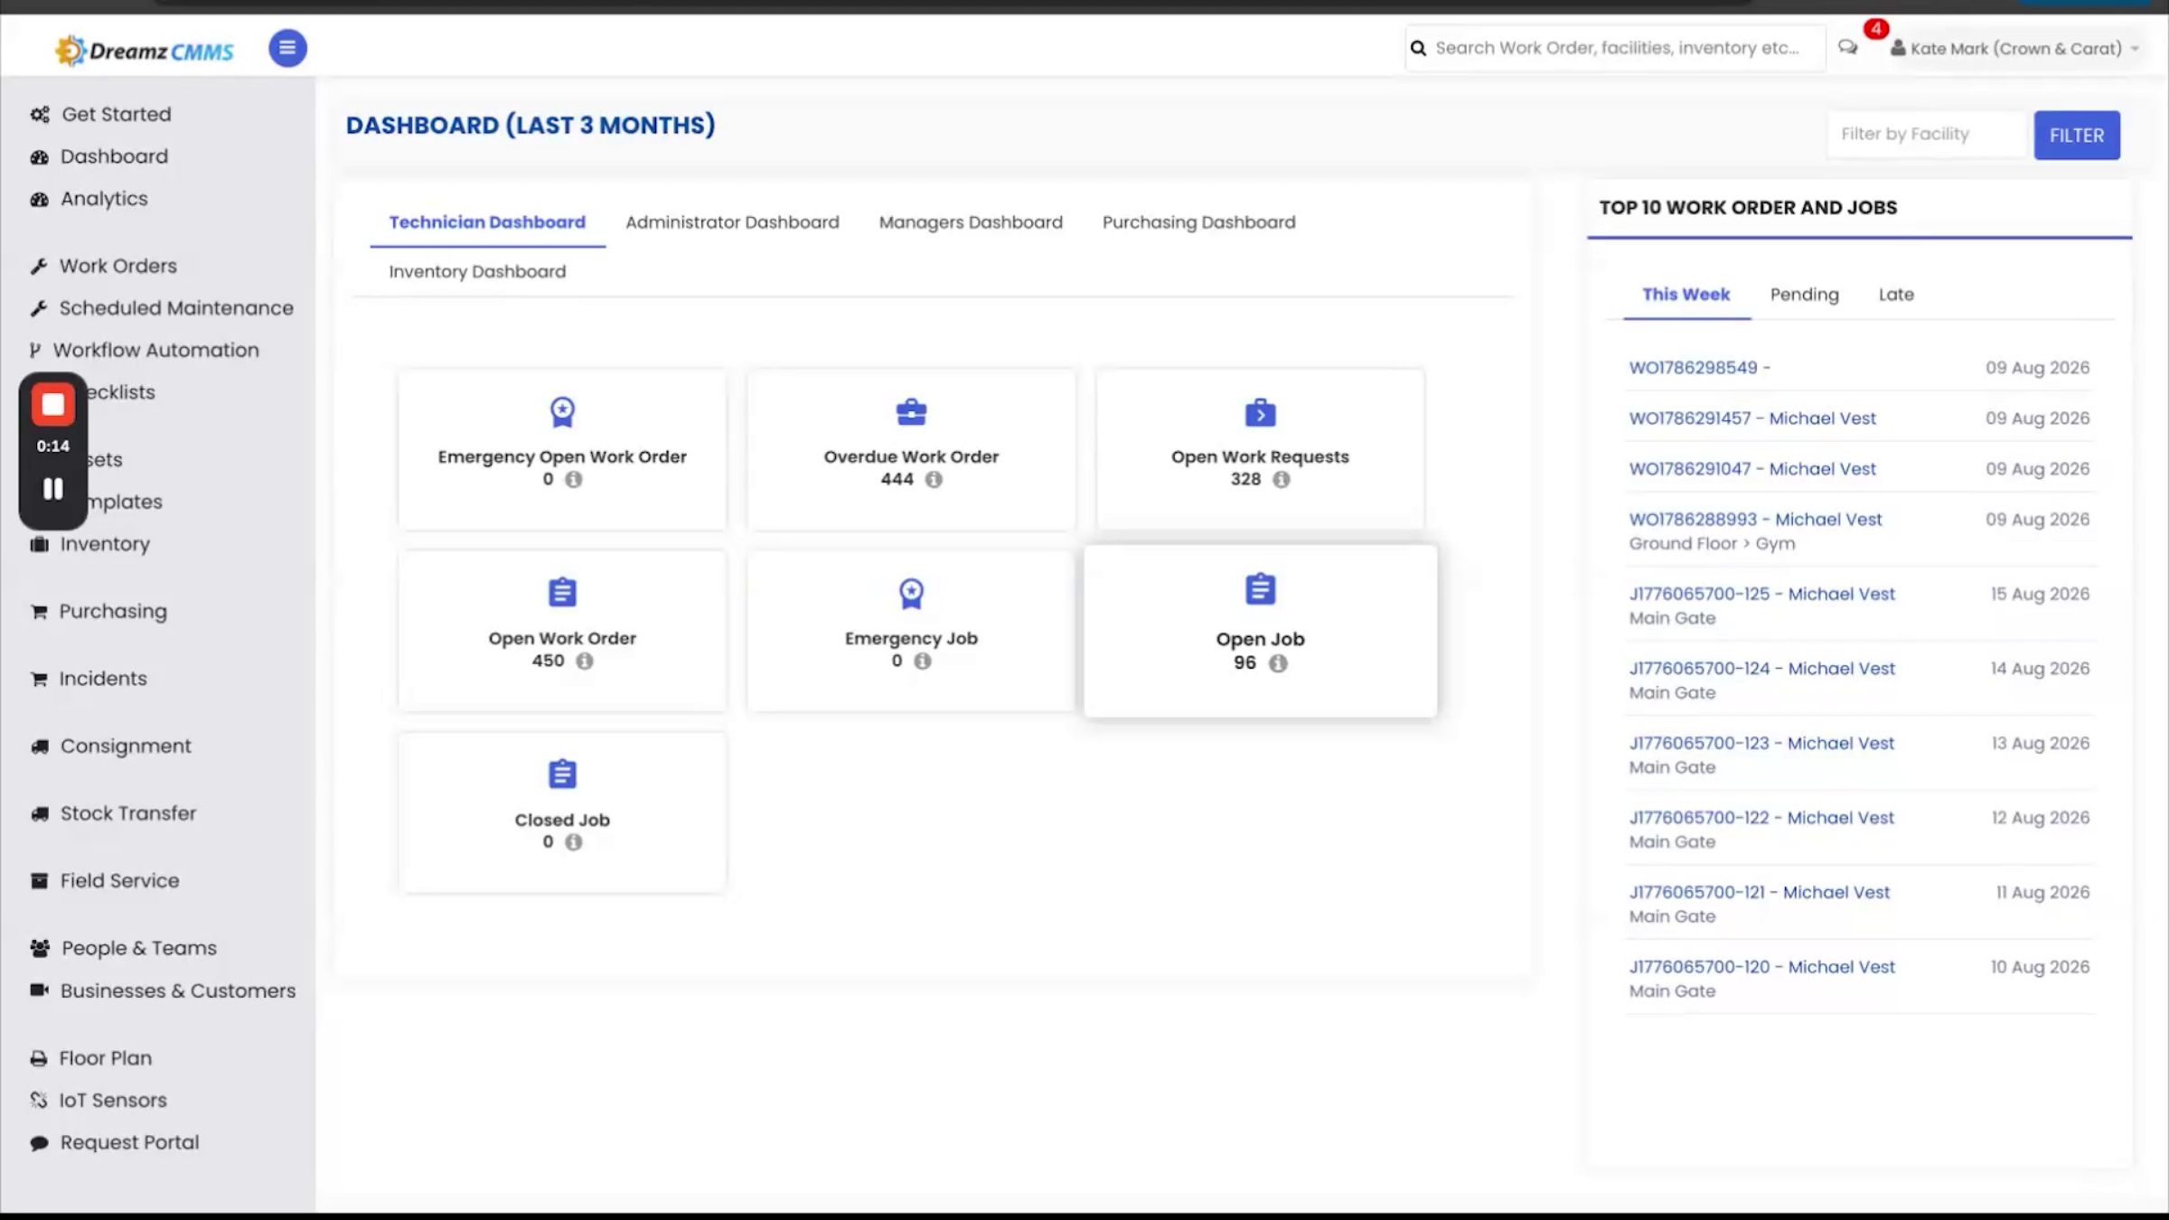Click the Get Started gears icon
Viewport: 2169px width, 1220px height.
pyautogui.click(x=40, y=115)
